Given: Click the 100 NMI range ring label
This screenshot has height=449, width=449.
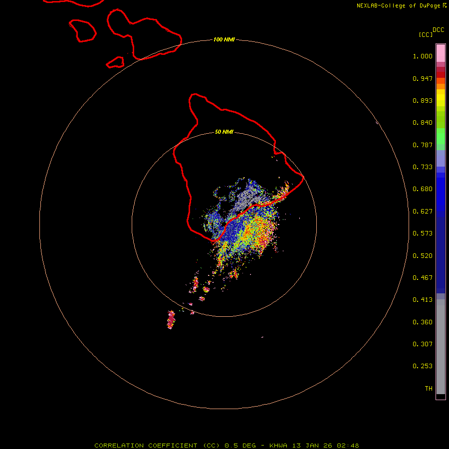Looking at the screenshot, I should click(224, 39).
